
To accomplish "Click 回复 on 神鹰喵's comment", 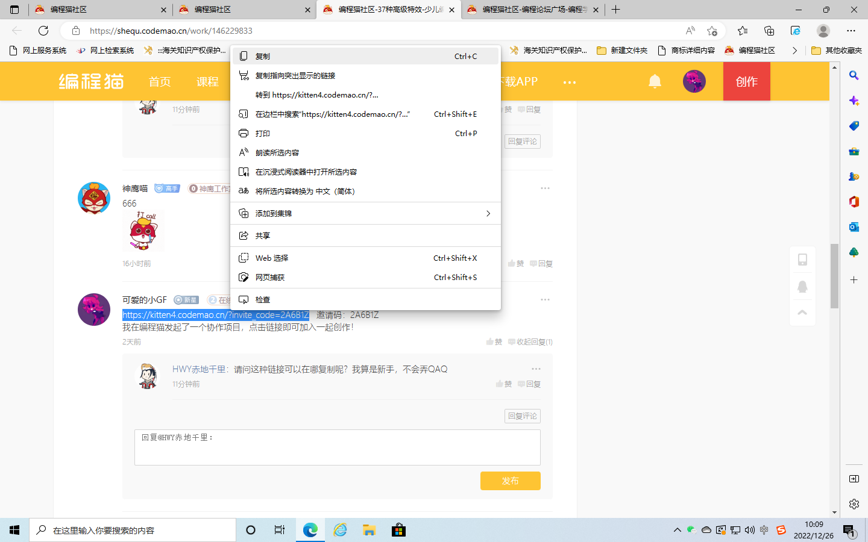I will coord(541,263).
